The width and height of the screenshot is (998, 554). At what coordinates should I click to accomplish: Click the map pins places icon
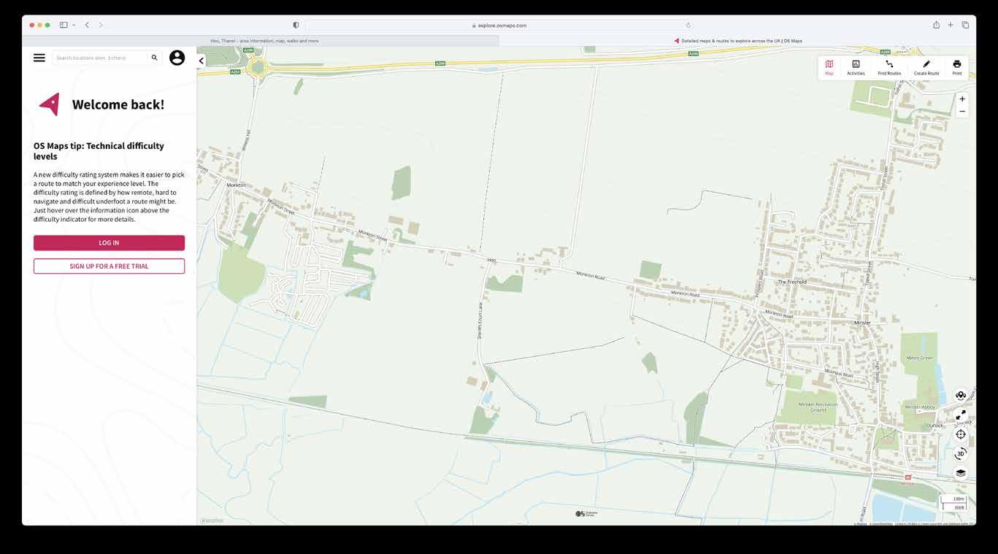[961, 395]
